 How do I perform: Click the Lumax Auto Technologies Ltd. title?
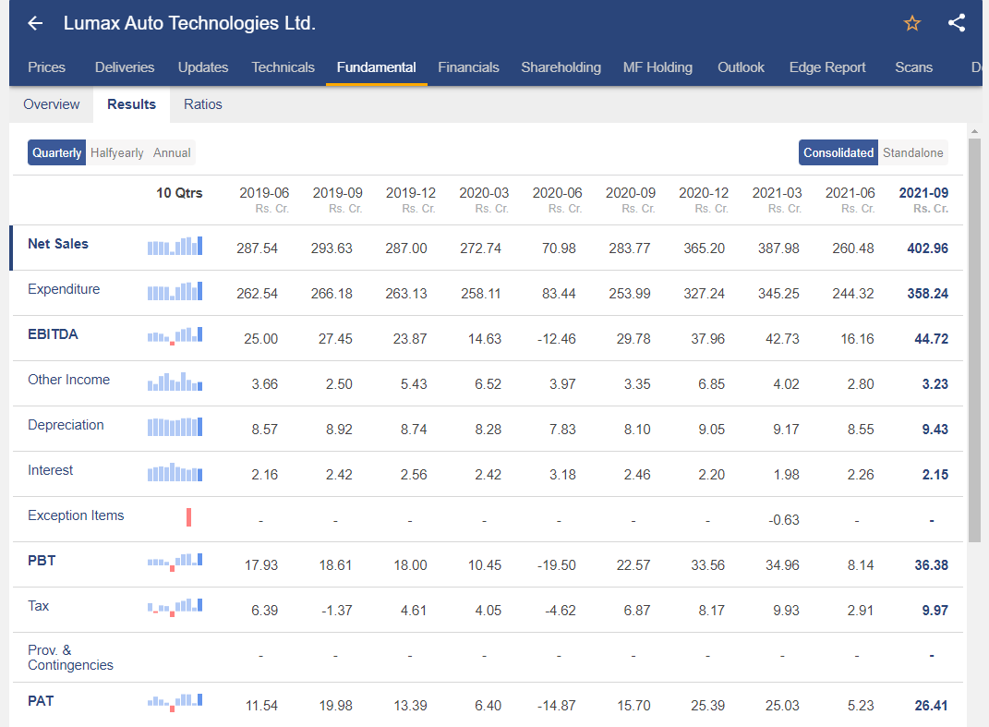click(x=189, y=23)
